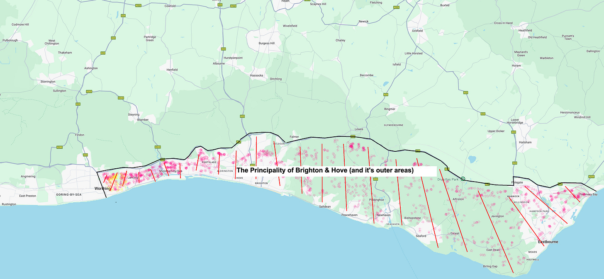Click the Pevensey Bay label
604x279 pixels.
point(589,194)
